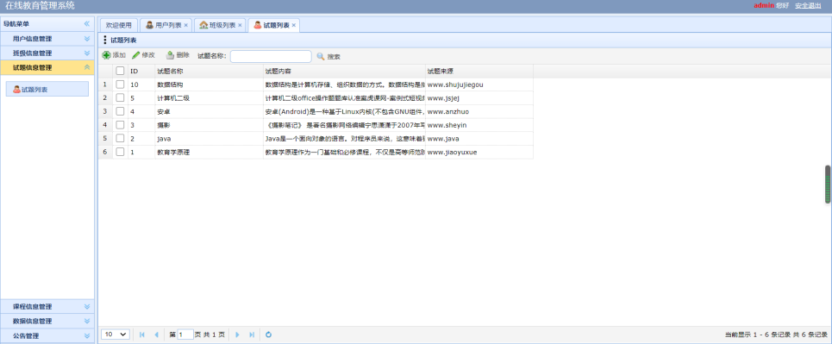Check the row for 数据结构

(121, 84)
